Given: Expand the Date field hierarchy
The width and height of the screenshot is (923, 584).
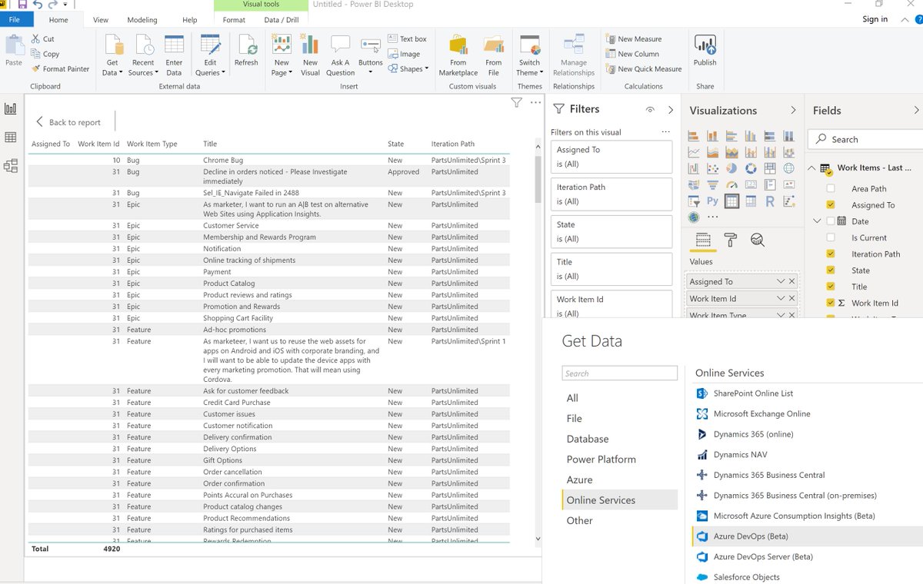Looking at the screenshot, I should (x=817, y=221).
